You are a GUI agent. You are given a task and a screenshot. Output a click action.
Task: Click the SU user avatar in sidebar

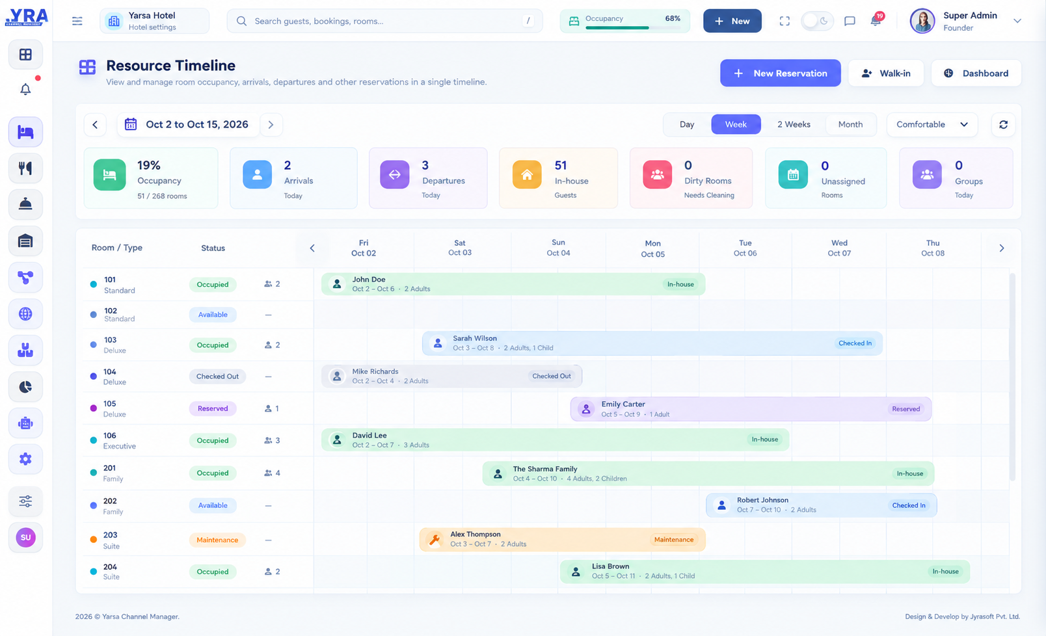tap(25, 538)
